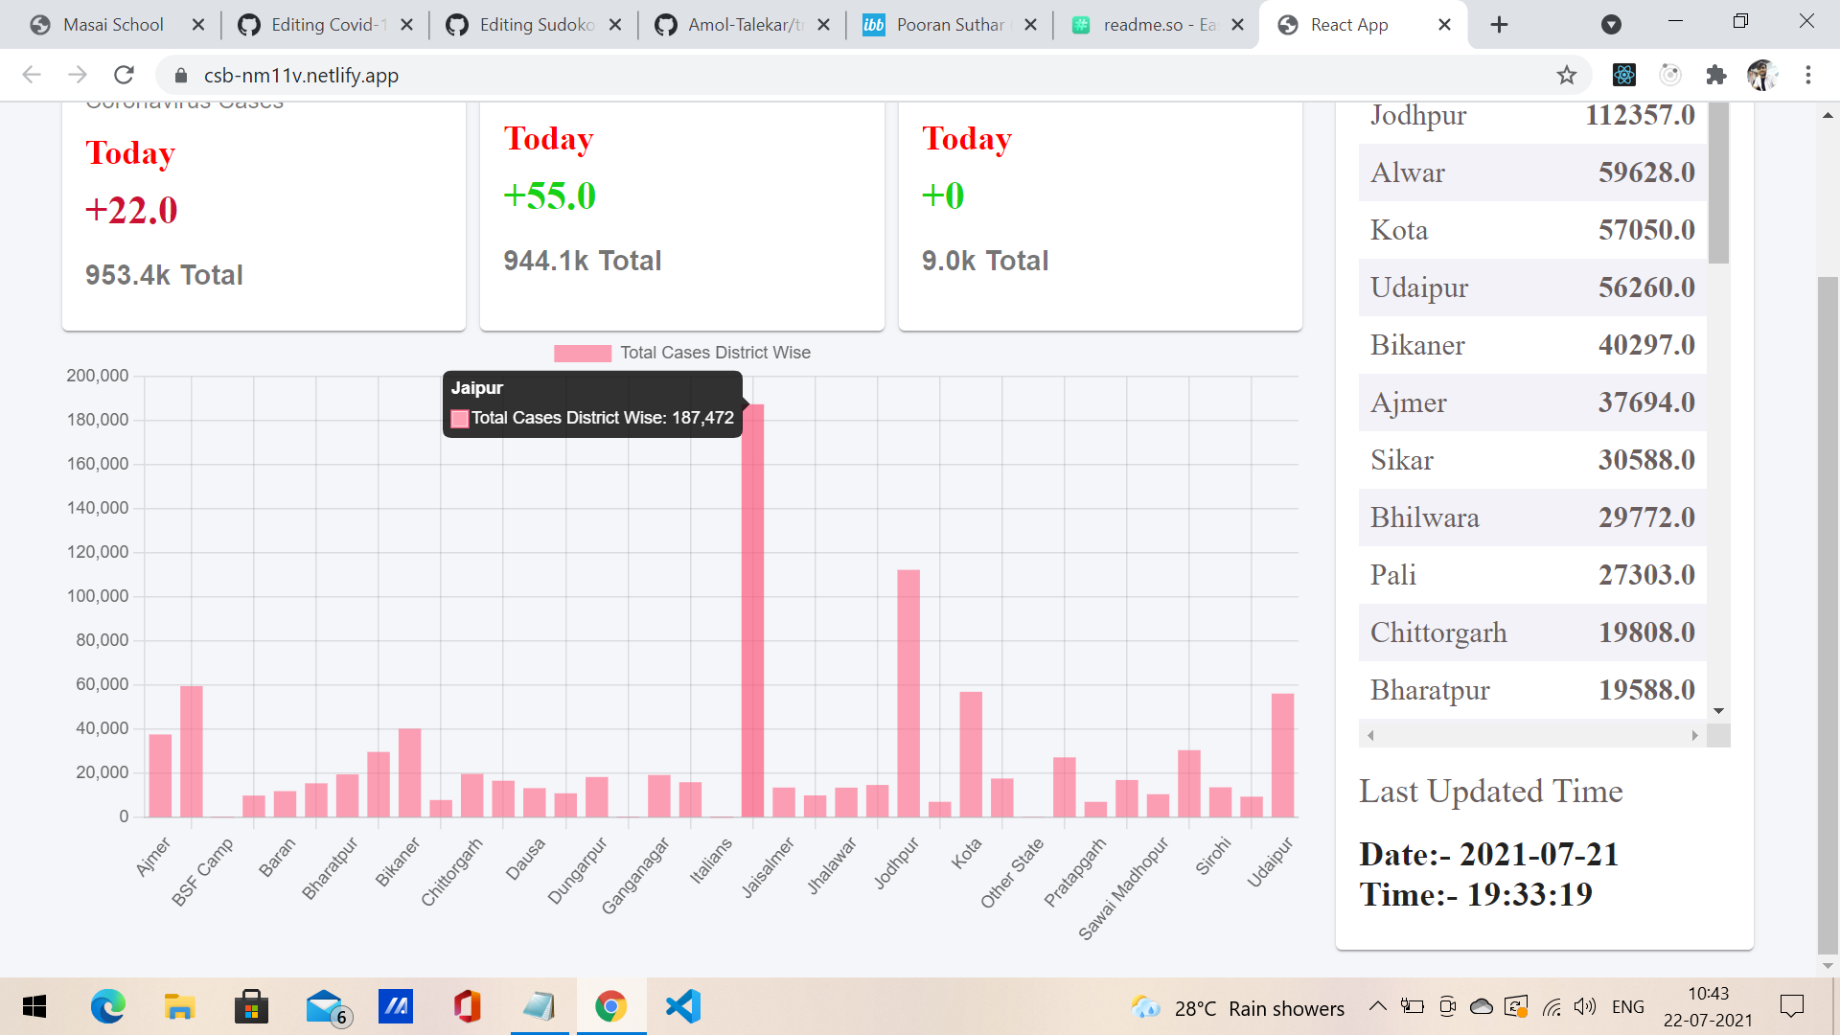Click the Udaipur row showing 56260.0
Screen dimensions: 1840x1035
point(1532,287)
